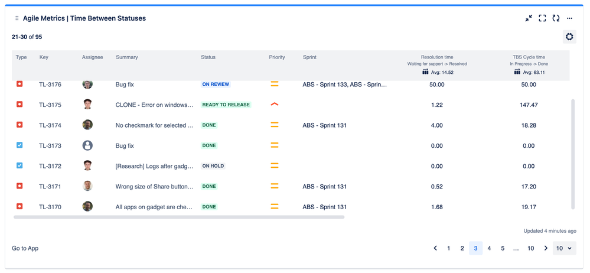Click sprint text 'ABS - Sprint 133, ABS - Sprin…'

345,84
